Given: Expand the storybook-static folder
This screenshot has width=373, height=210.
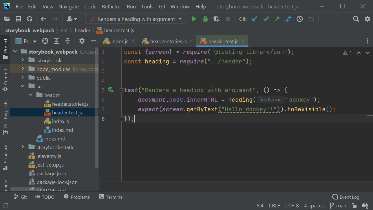Looking at the screenshot, I should click(x=23, y=147).
